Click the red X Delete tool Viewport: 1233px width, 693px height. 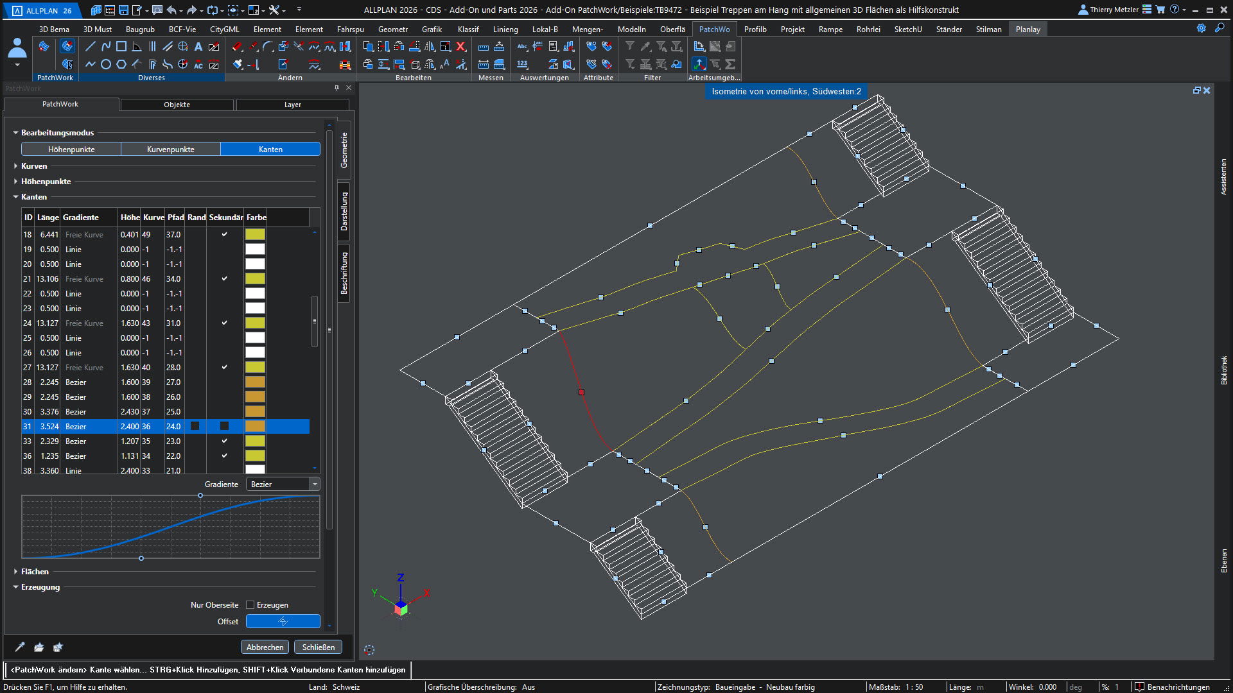point(460,46)
